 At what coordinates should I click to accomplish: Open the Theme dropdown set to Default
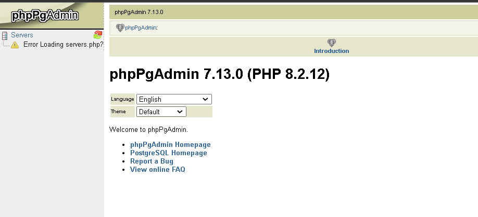pos(161,112)
